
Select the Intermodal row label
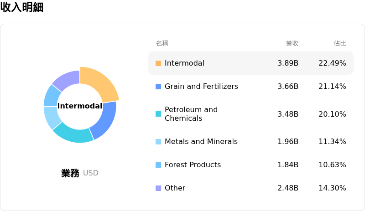(184, 63)
